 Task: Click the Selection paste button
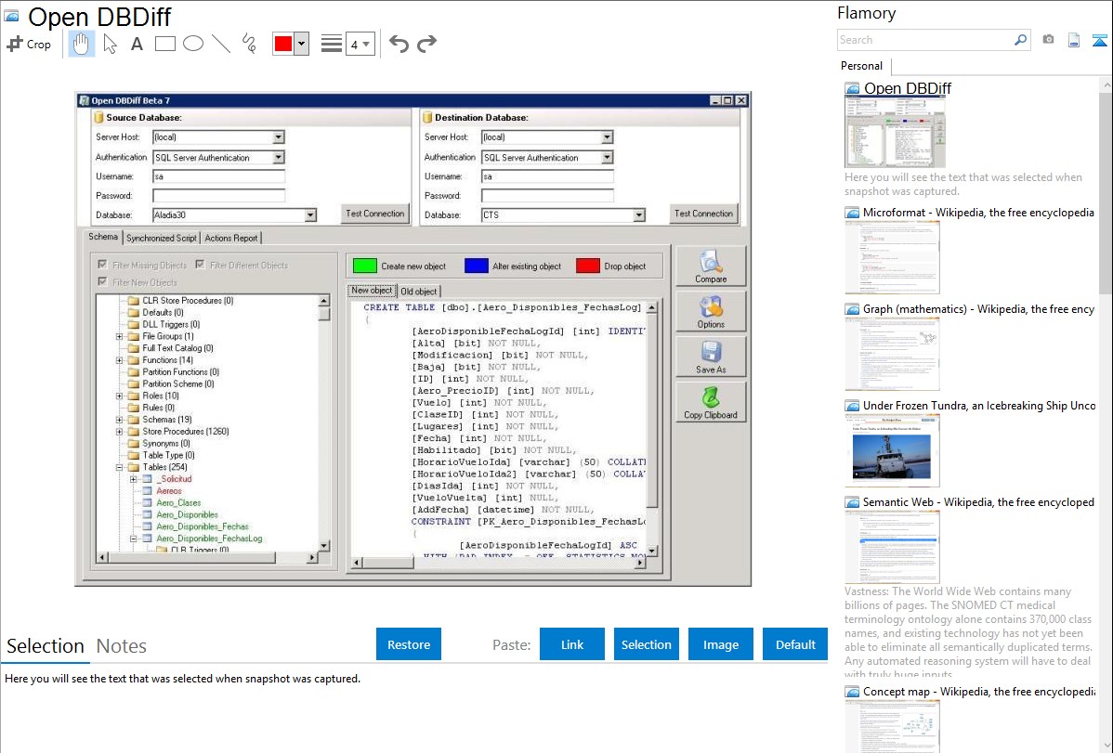646,644
